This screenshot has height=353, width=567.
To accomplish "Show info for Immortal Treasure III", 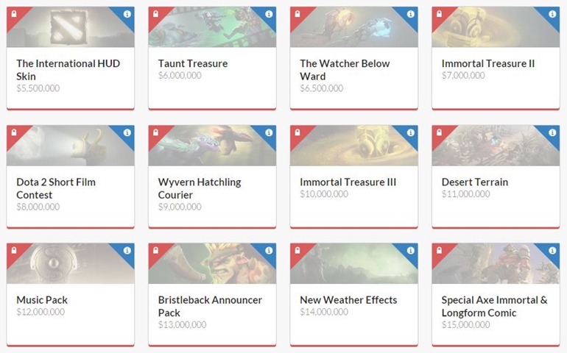I will (410, 132).
